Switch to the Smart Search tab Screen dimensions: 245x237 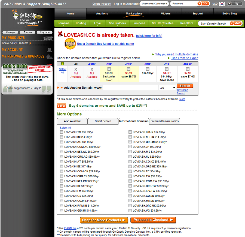tap(103, 121)
